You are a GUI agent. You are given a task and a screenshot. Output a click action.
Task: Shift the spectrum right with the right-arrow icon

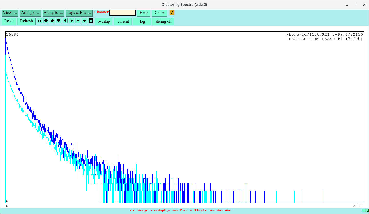(71, 21)
